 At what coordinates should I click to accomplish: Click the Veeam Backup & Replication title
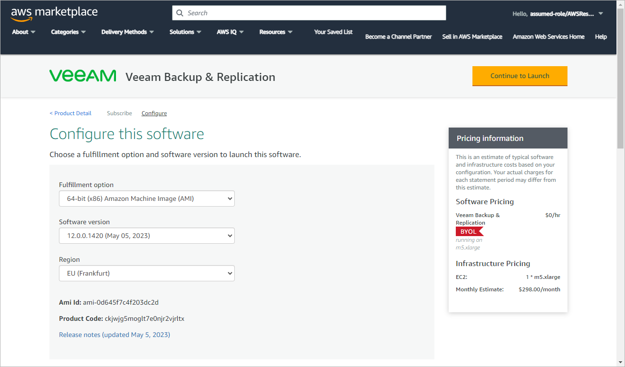200,77
